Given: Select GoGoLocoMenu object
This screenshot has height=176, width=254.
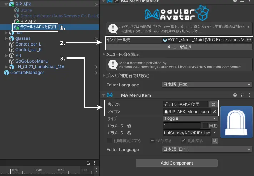Looking at the screenshot, I should click(32, 61).
